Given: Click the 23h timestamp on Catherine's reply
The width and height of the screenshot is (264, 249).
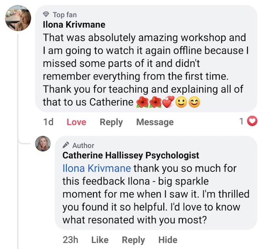Looking at the screenshot, I should coord(70,240).
